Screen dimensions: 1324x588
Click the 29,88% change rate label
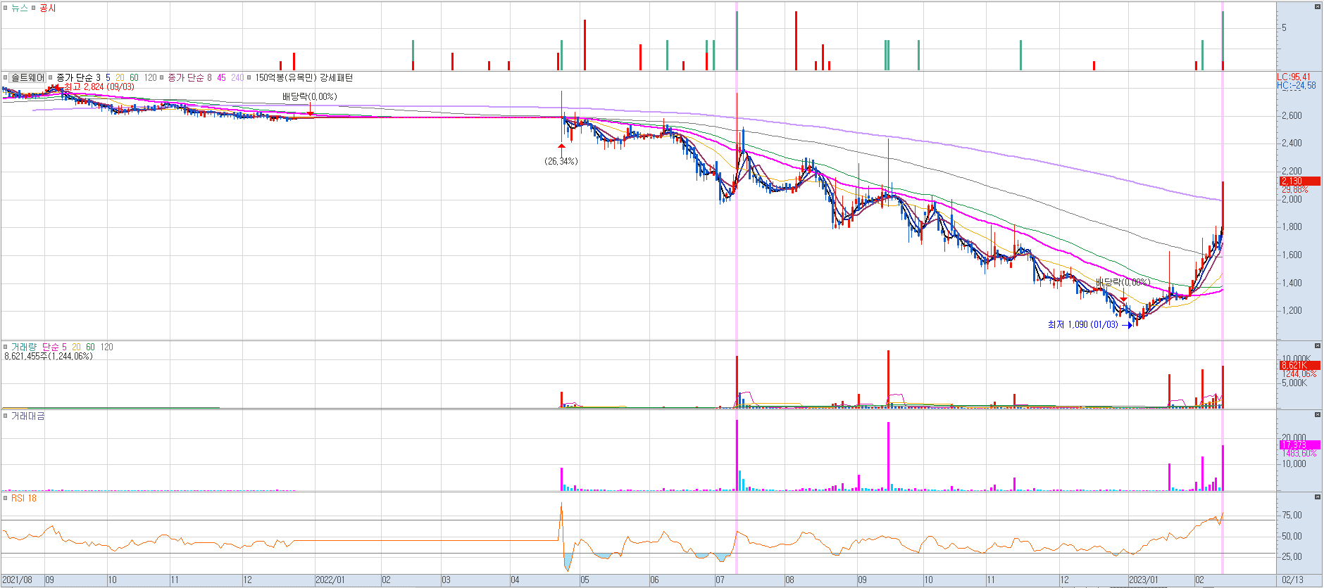(1294, 189)
